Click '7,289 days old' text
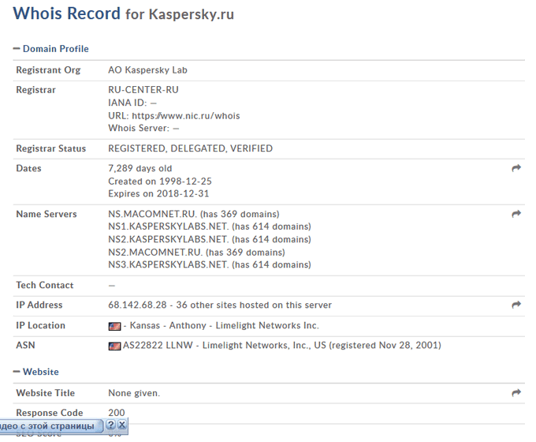The image size is (536, 442). (x=140, y=168)
